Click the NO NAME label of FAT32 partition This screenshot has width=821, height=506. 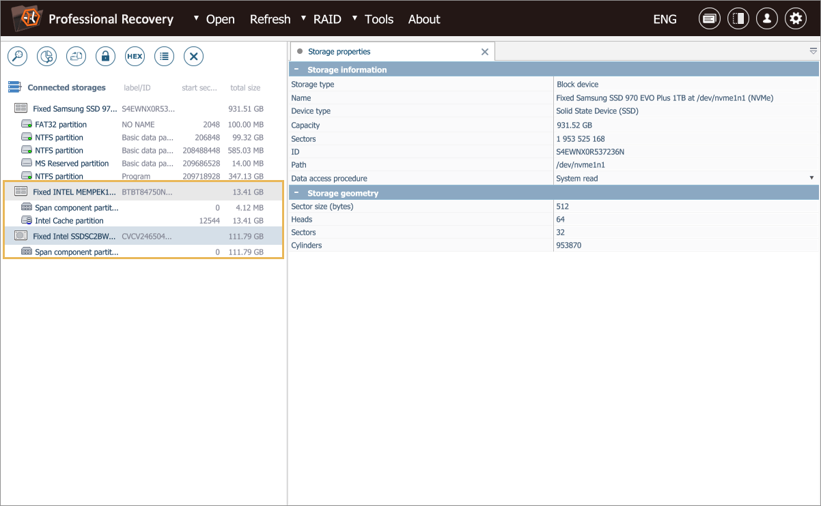138,125
